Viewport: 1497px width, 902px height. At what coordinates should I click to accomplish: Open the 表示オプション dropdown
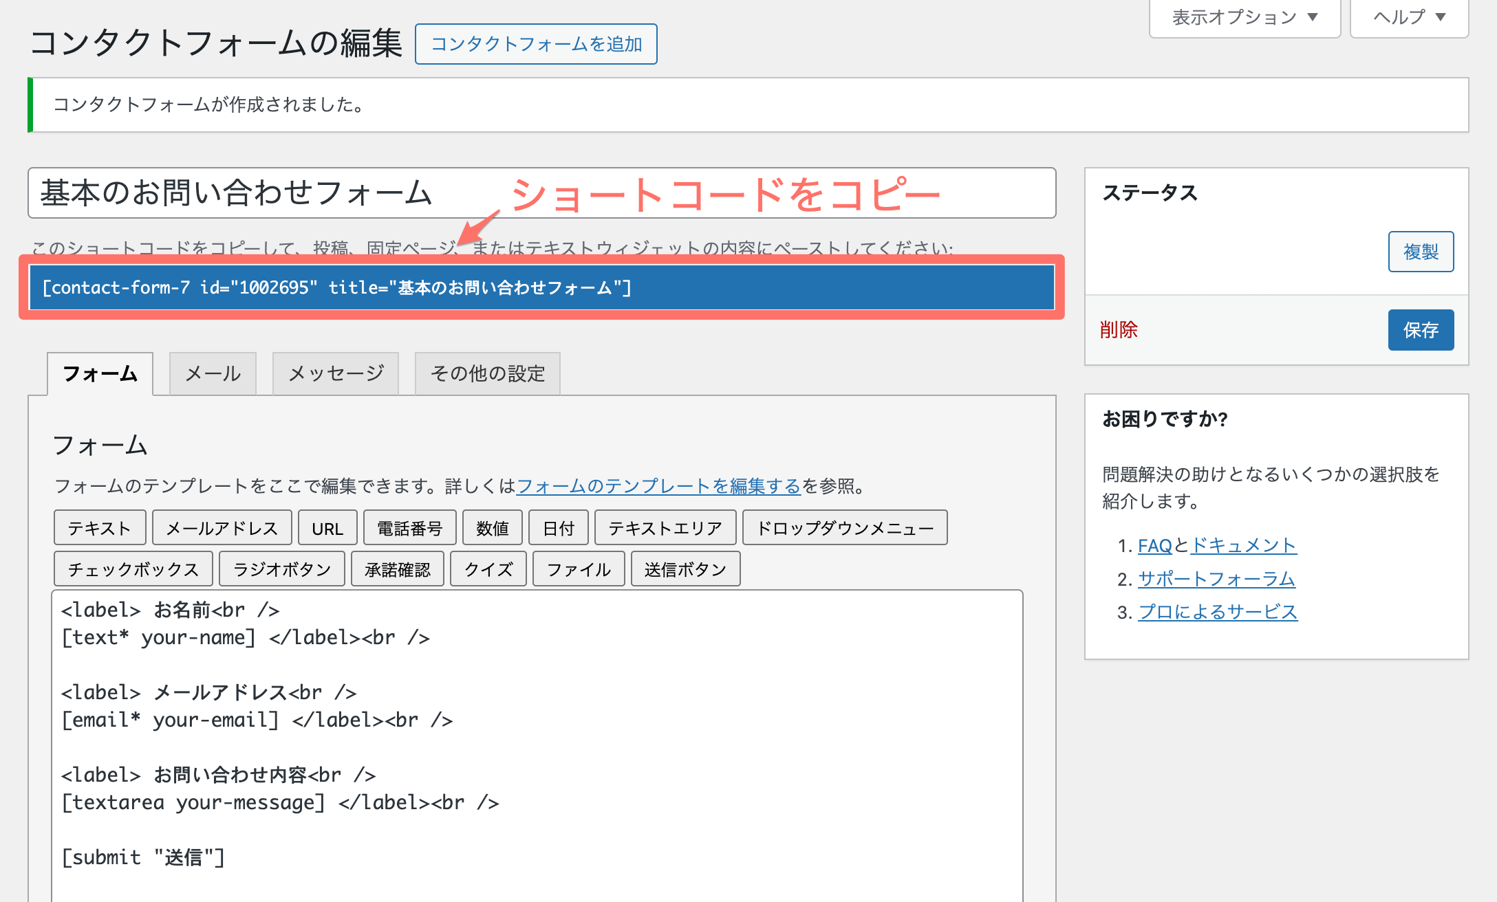[1245, 18]
